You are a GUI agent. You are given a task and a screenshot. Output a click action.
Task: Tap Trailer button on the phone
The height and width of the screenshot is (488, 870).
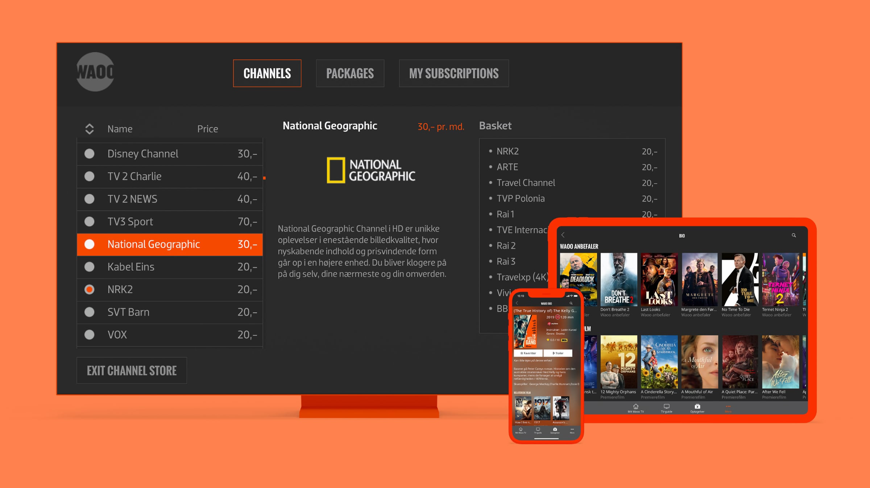click(558, 353)
